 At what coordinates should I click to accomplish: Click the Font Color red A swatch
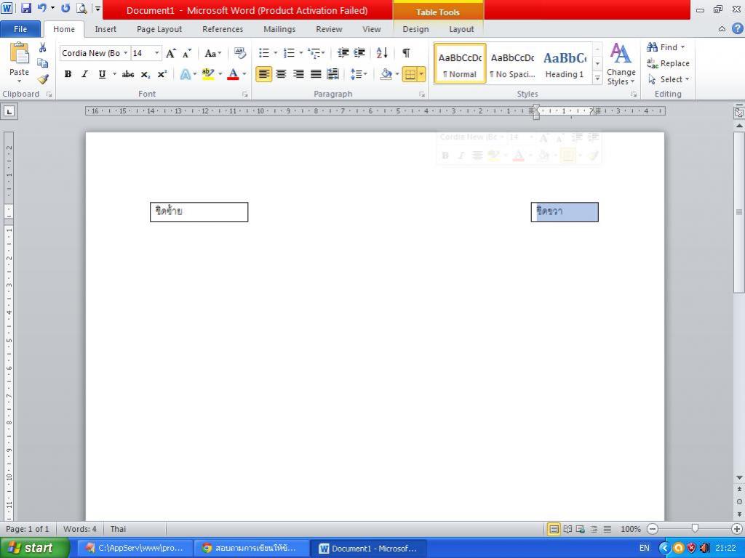pyautogui.click(x=233, y=74)
